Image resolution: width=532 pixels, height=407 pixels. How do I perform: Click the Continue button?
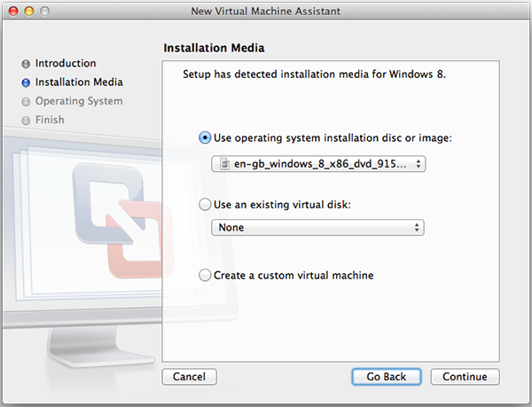465,377
